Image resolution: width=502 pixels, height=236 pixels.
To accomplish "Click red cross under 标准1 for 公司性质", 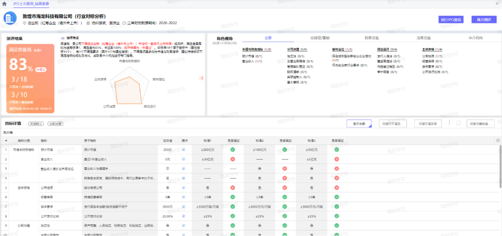I will (233, 187).
